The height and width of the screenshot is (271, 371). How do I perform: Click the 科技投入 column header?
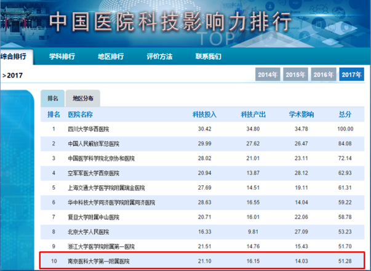click(204, 115)
